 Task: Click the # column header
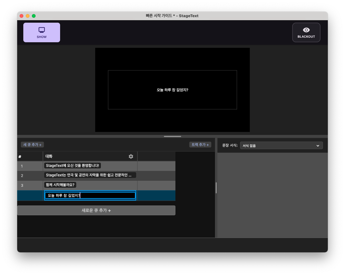pyautogui.click(x=20, y=156)
